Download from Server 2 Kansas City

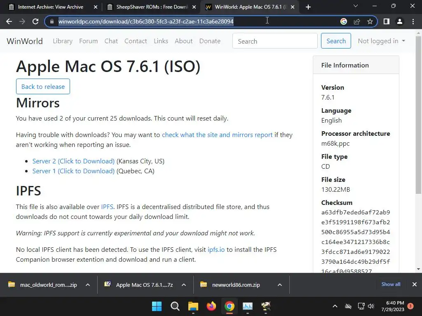point(73,161)
